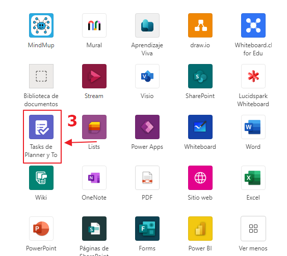The height and width of the screenshot is (256, 287).
Task: Select the OneNote icon
Action: [x=94, y=178]
